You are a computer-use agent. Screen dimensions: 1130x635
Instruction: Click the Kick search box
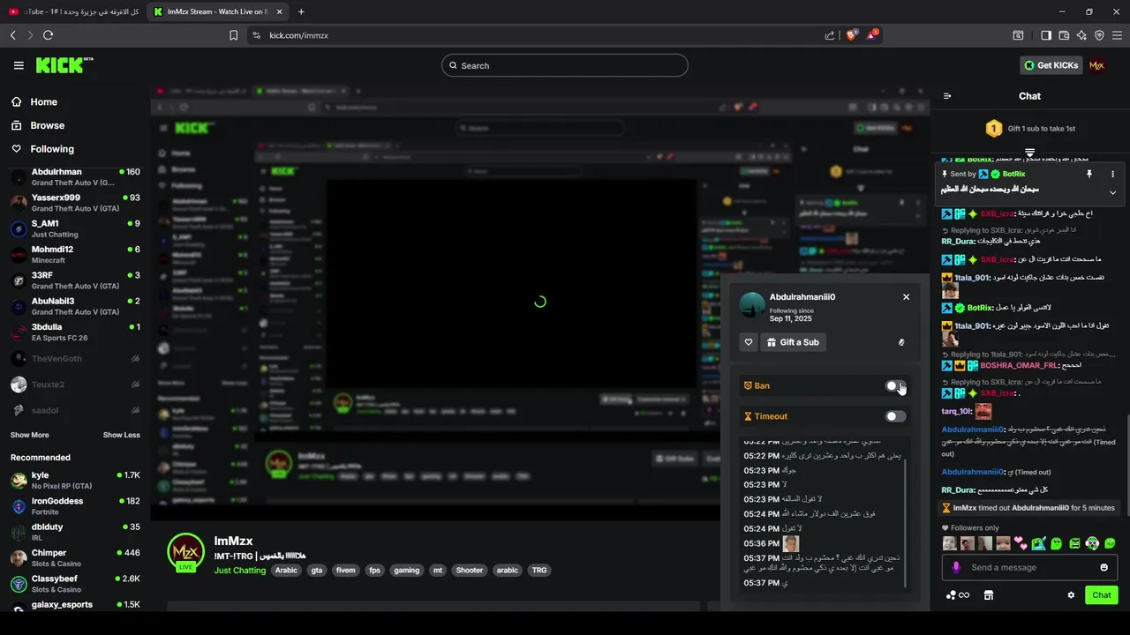click(x=564, y=65)
